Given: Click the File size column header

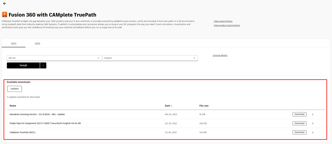Looking at the screenshot, I should pyautogui.click(x=204, y=106).
